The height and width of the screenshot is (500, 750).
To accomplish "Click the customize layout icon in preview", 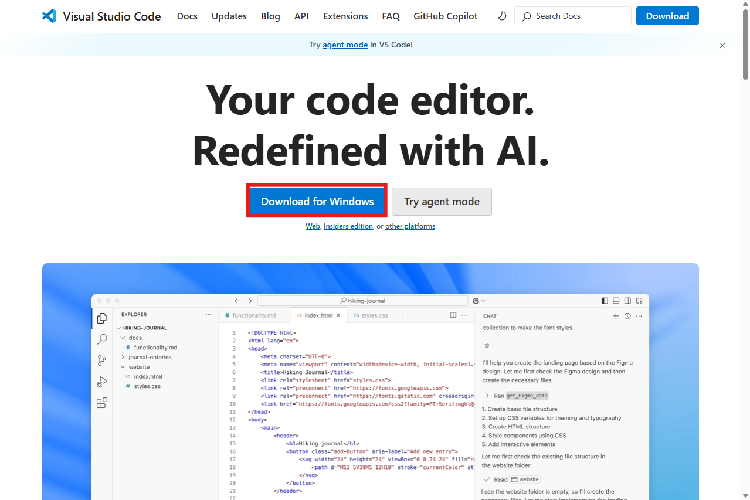I will coord(639,301).
